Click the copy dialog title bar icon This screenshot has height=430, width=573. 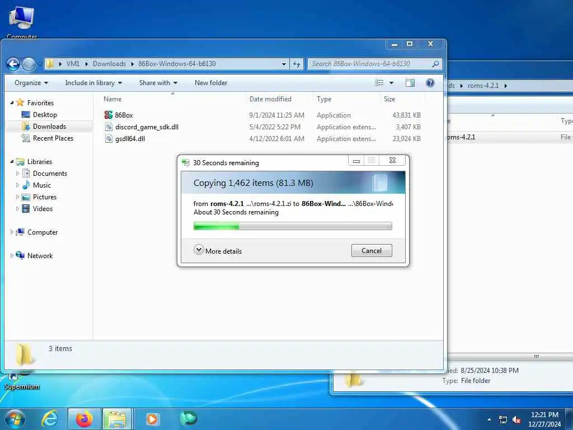[x=186, y=163]
